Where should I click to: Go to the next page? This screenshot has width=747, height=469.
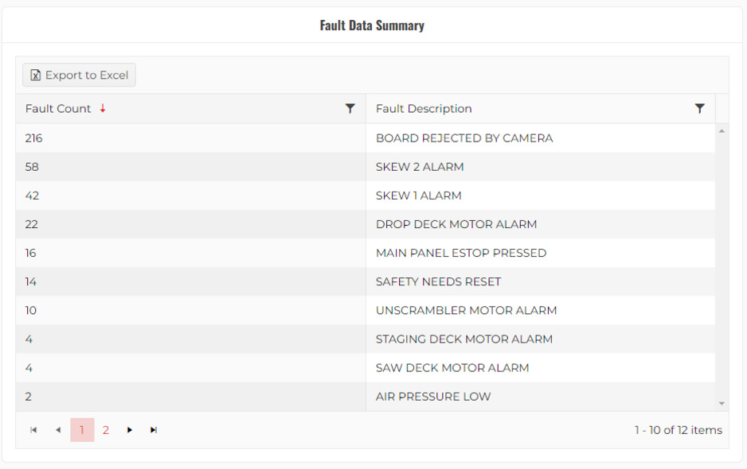130,430
